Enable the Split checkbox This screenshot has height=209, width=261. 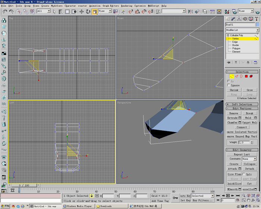(x=245, y=174)
